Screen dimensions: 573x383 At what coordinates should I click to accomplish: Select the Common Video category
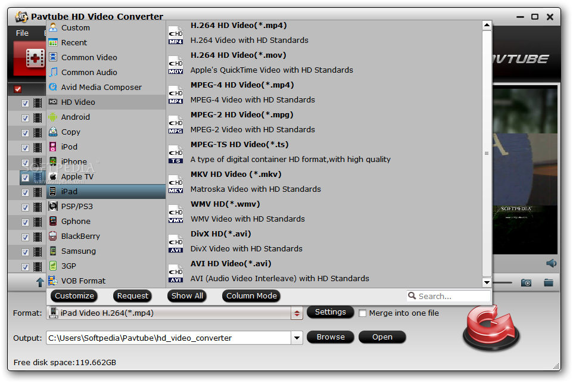pyautogui.click(x=106, y=57)
